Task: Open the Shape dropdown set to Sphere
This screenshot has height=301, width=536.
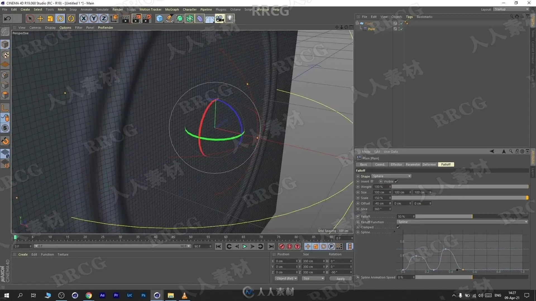Action: click(392, 176)
